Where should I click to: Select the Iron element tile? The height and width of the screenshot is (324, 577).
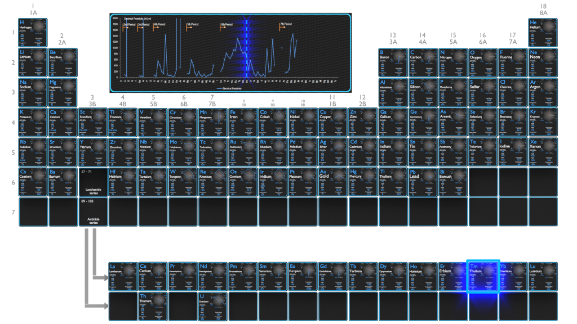coord(243,122)
